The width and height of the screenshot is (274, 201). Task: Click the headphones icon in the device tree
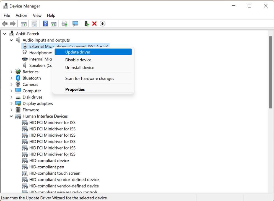coord(25,52)
